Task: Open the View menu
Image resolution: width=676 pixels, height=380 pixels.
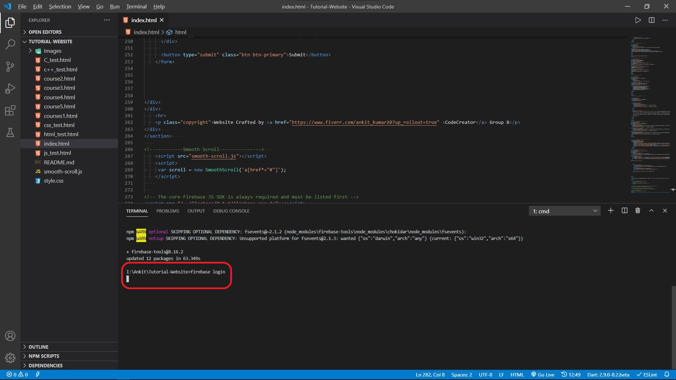Action: [x=83, y=6]
